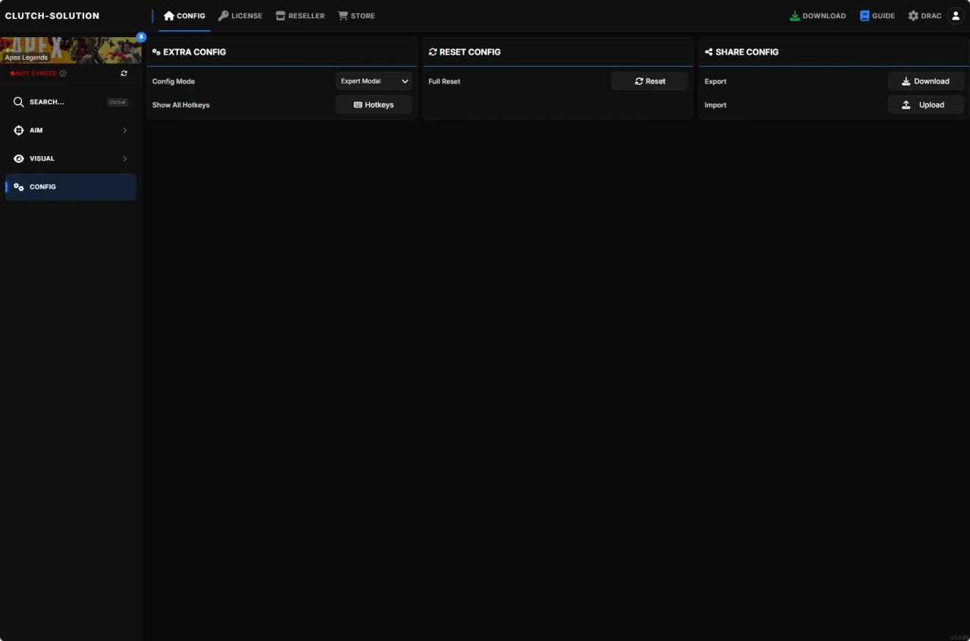Open the blue Guide book icon
This screenshot has height=641, width=970.
864,15
